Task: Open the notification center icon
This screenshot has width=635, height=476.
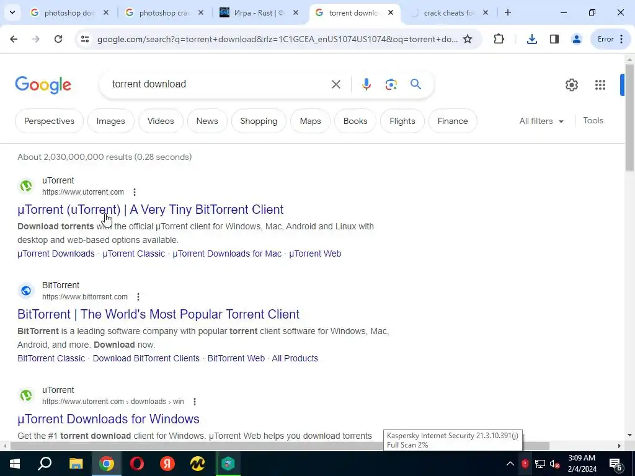Action: click(616, 464)
